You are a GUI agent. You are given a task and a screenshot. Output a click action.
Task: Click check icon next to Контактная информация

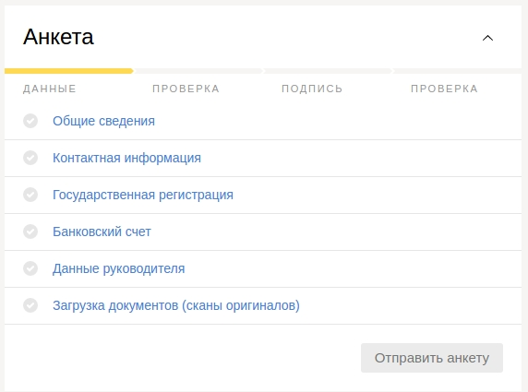pos(30,158)
